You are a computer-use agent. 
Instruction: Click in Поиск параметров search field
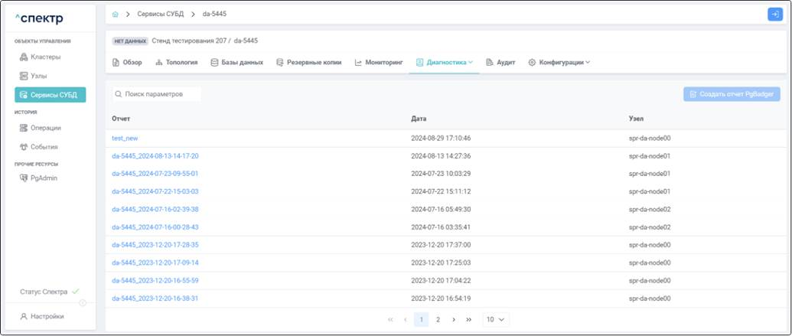click(x=157, y=94)
